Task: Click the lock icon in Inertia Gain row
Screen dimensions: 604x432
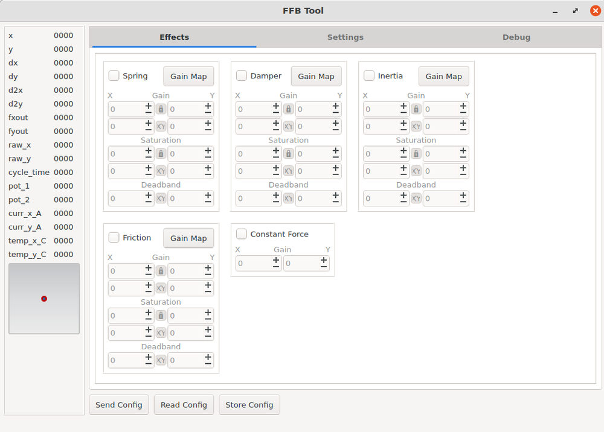Action: point(416,109)
